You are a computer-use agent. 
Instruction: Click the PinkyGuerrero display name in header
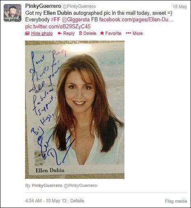point(43,6)
